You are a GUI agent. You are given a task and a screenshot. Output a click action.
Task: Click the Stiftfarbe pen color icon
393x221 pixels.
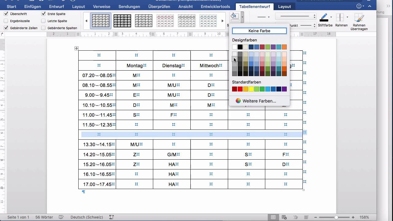[324, 17]
